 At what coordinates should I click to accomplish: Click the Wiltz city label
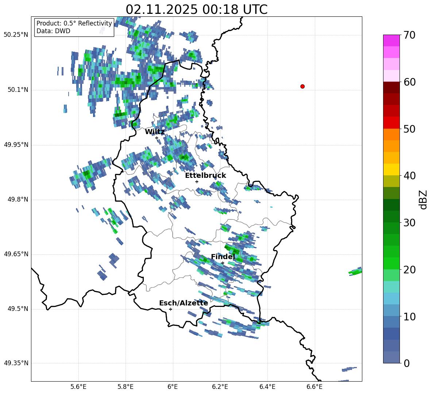pos(155,132)
